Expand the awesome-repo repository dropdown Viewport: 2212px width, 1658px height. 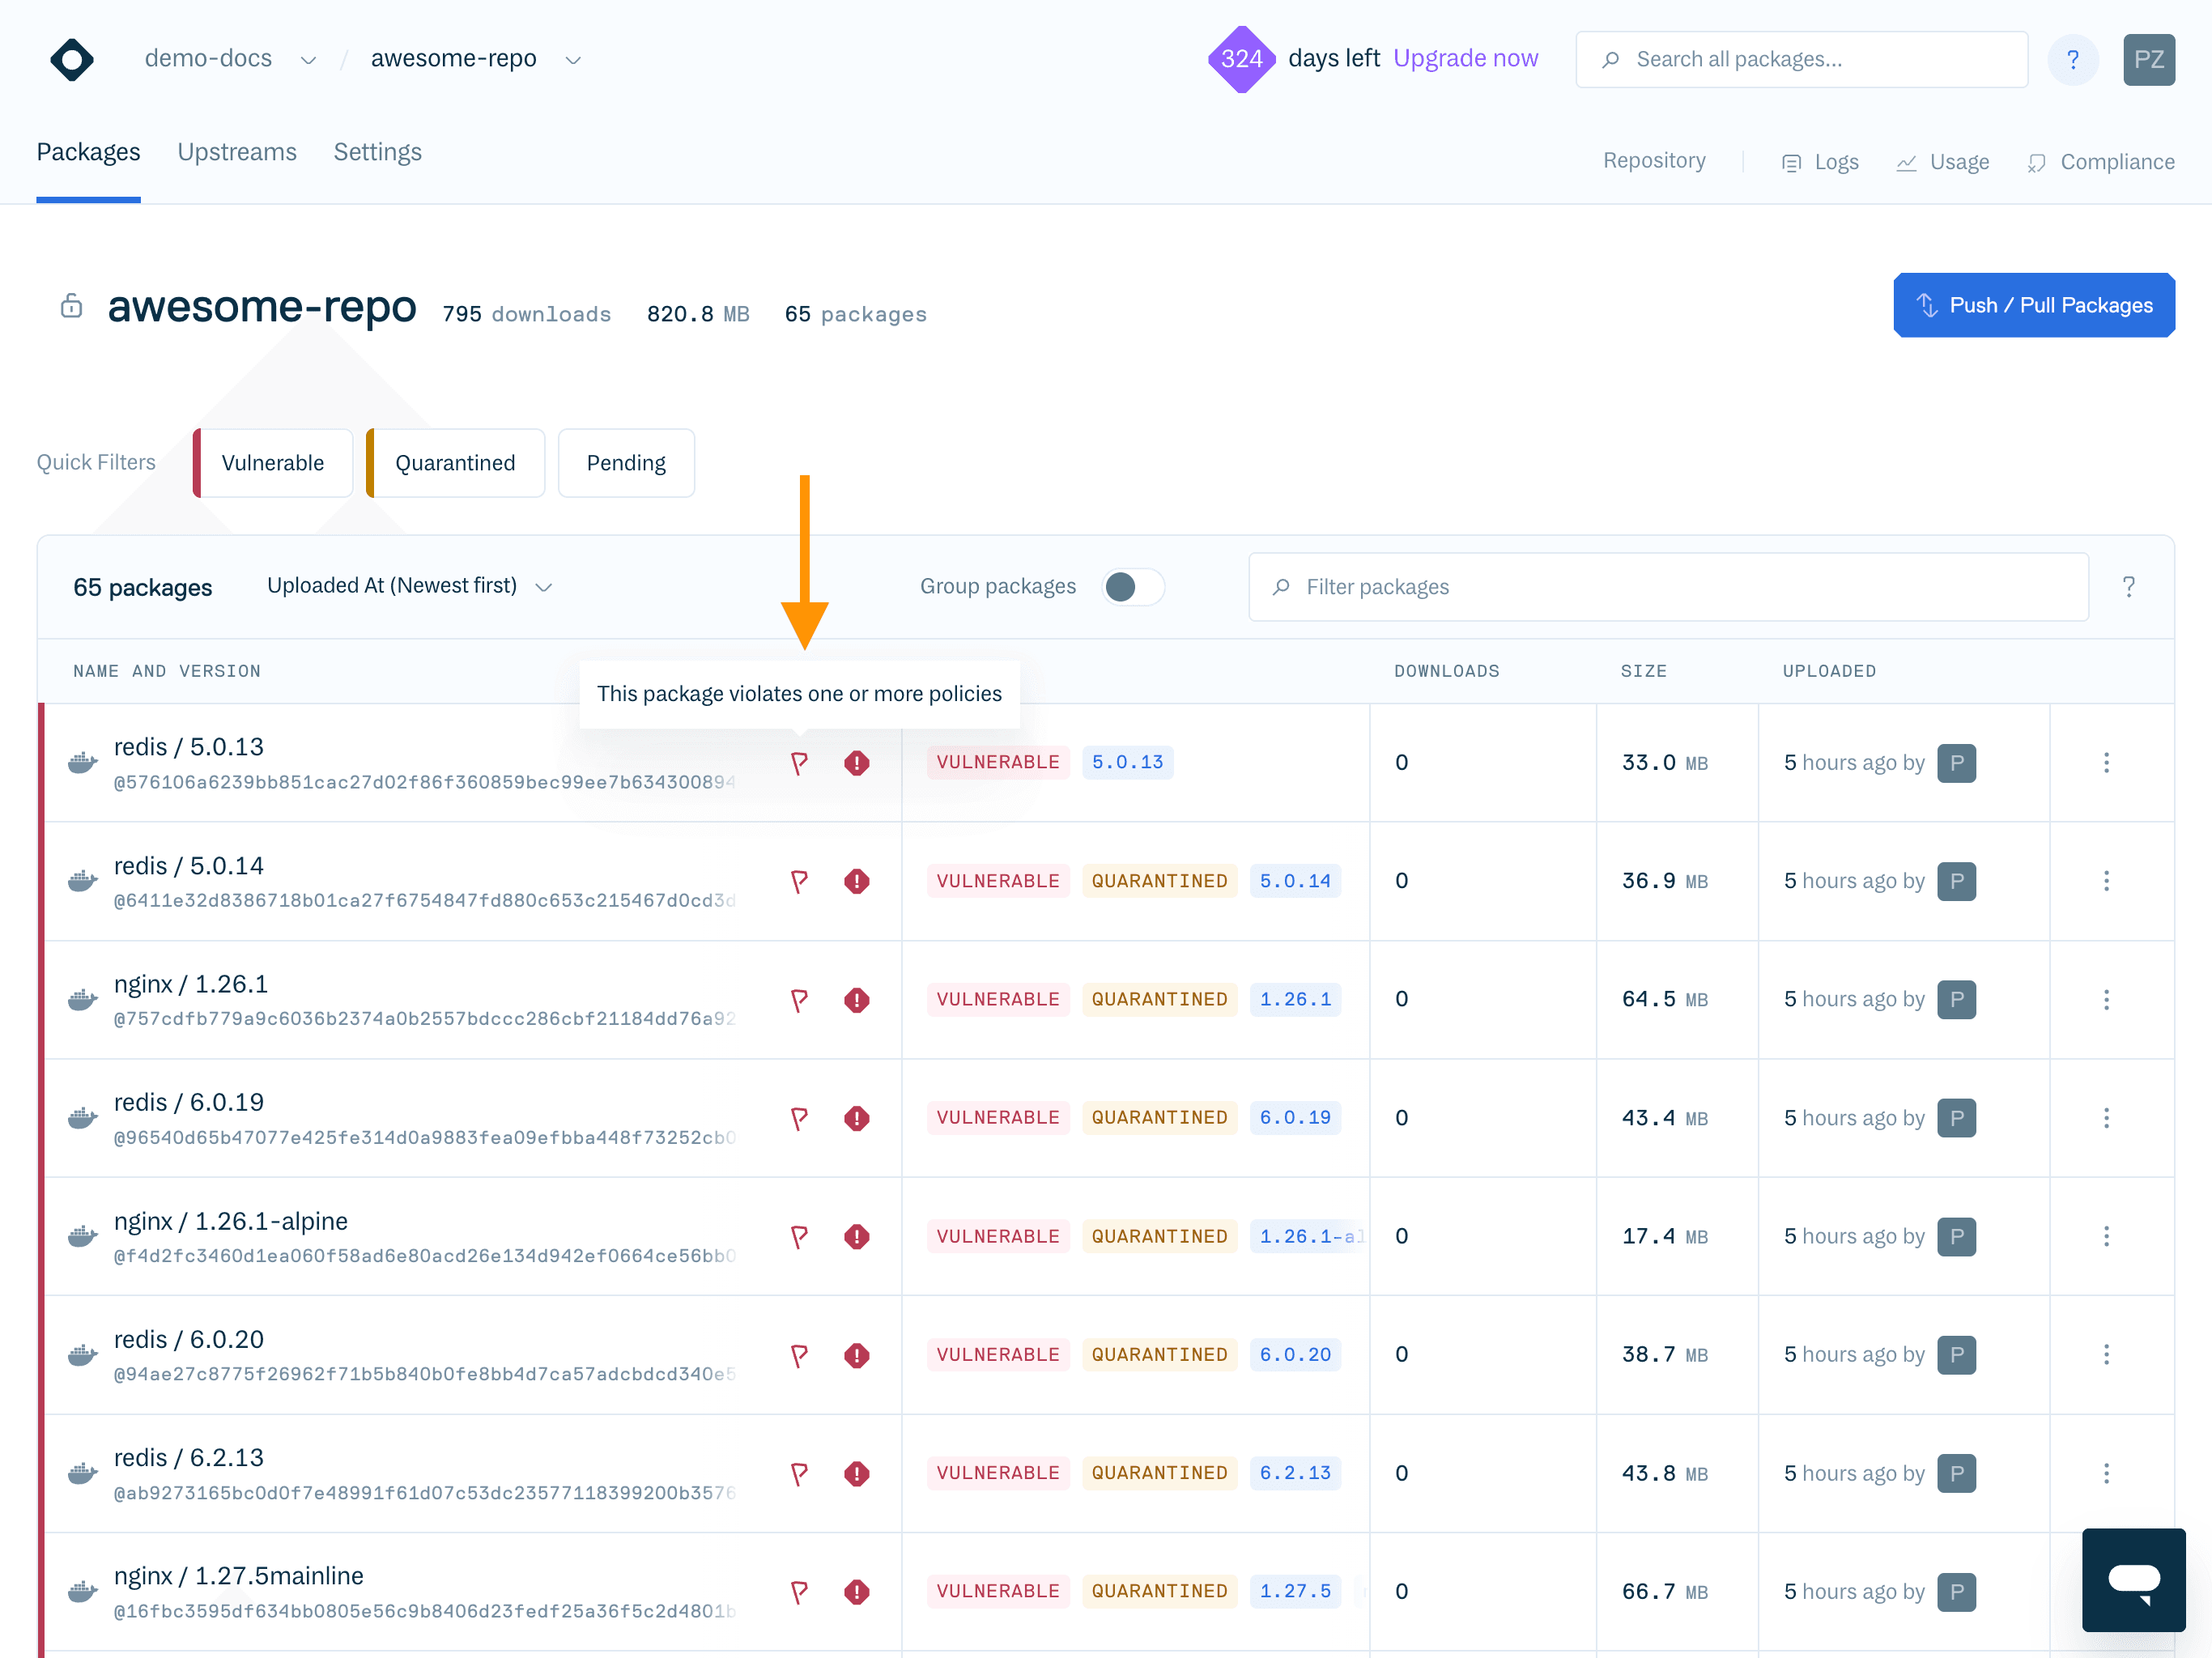click(573, 60)
